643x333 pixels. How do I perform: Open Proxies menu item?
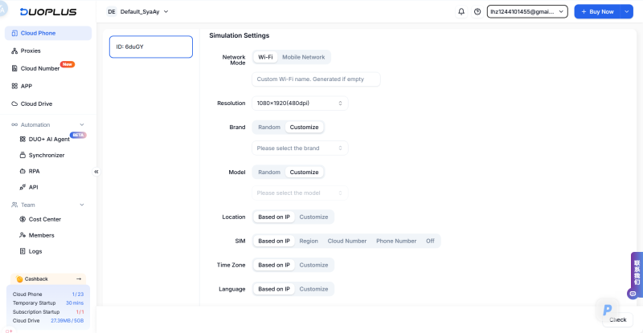coord(48,51)
